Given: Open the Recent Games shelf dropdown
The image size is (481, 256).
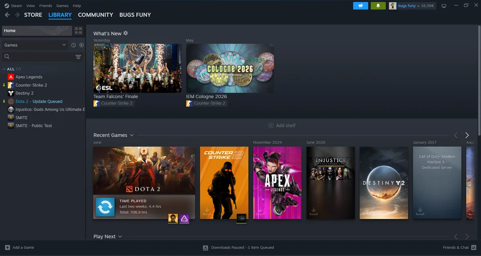Looking at the screenshot, I should tap(131, 135).
